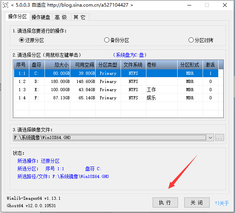
Task: Select partition row 1:3 labeled 工作
Action: [117, 90]
